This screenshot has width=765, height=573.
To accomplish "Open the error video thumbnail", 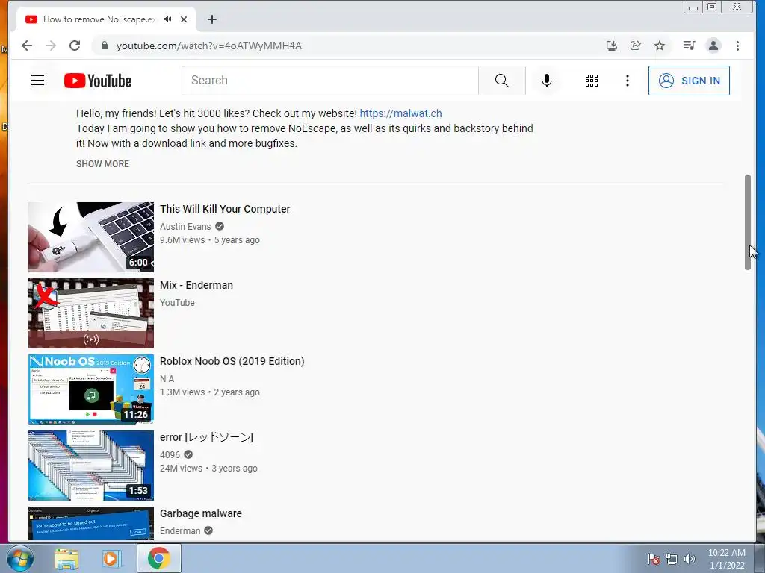I will [90, 466].
